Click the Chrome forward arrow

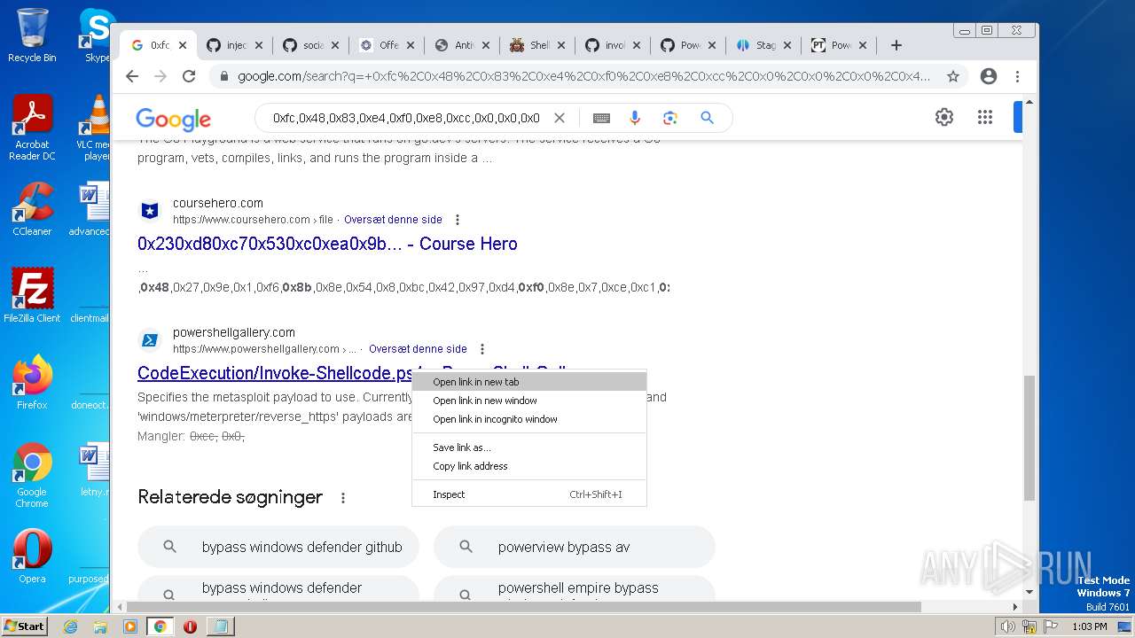tap(160, 76)
